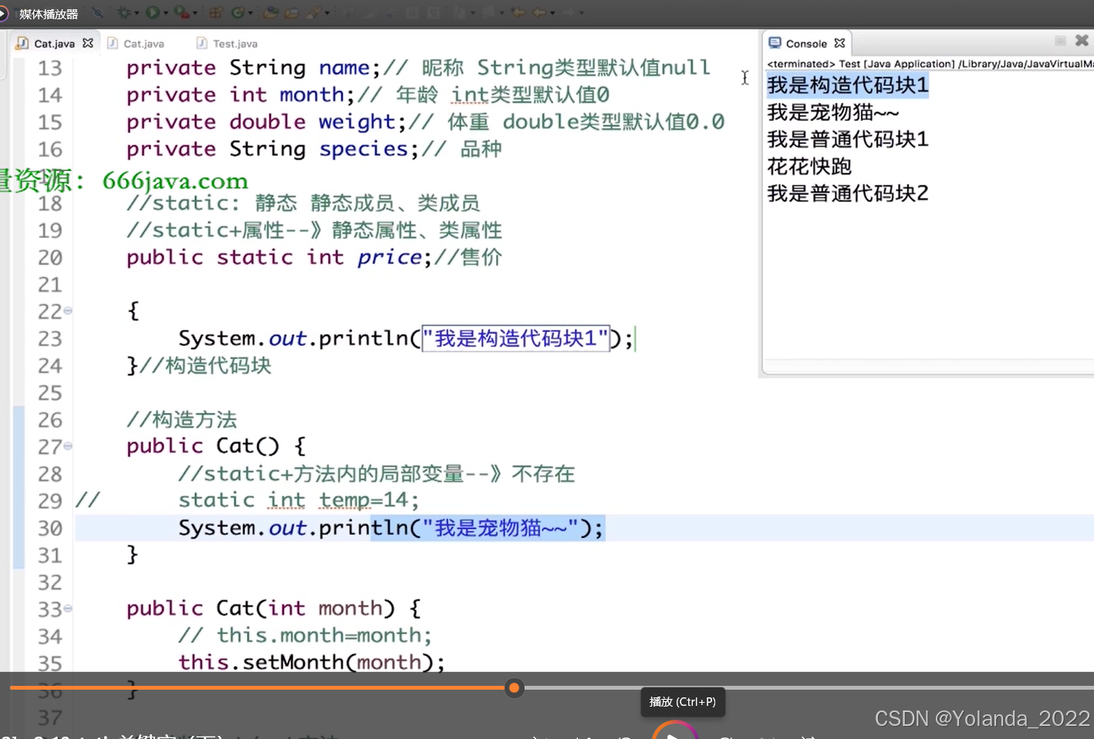This screenshot has height=739, width=1094.
Task: Click the 'private int month' declaration on line 14
Action: 240,95
